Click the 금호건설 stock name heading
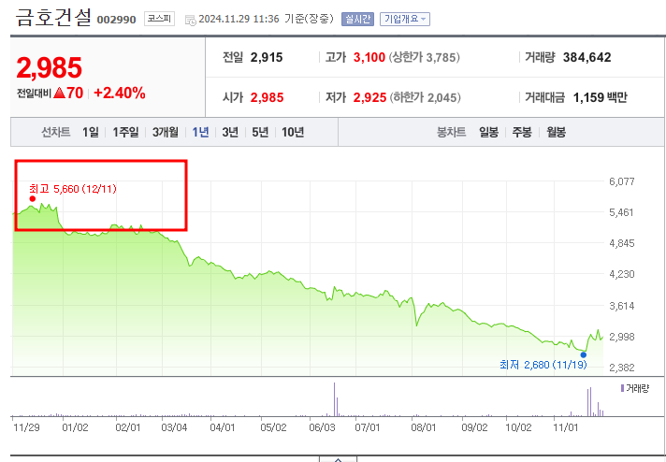Viewport: 666px width, 462px height. (53, 19)
